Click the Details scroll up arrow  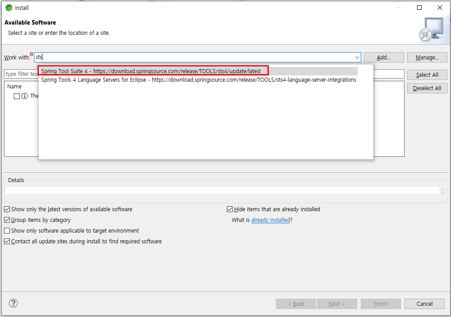click(443, 189)
